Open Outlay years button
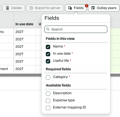This screenshot has height=117, width=120. [104, 8]
